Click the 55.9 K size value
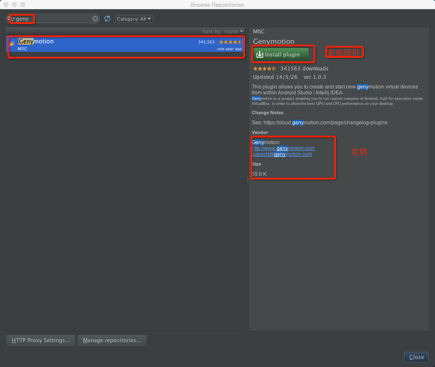The height and width of the screenshot is (367, 435). pyautogui.click(x=259, y=174)
